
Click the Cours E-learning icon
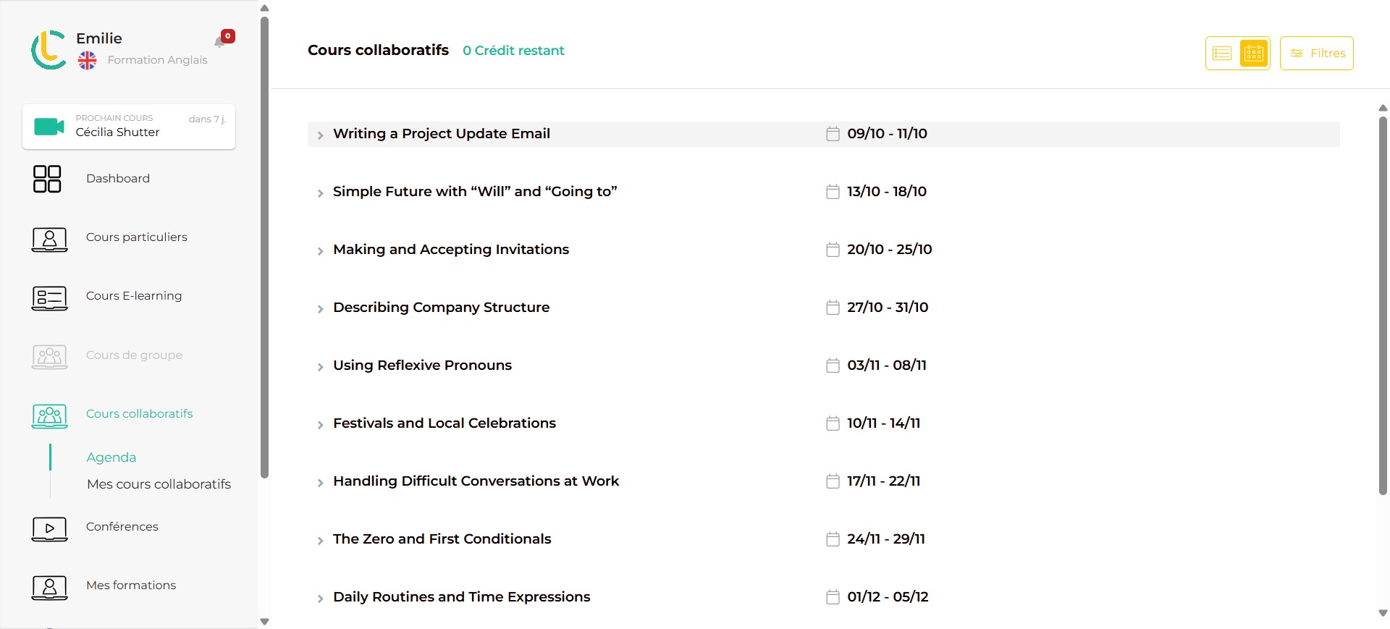point(49,297)
